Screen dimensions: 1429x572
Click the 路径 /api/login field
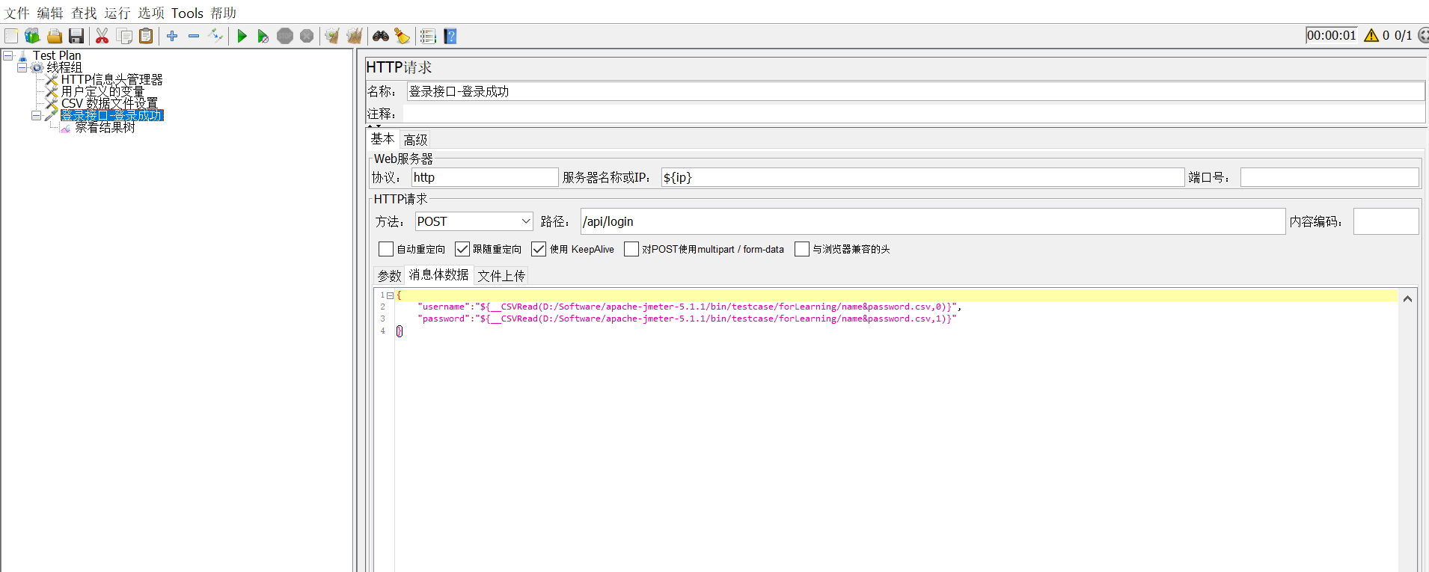(933, 221)
